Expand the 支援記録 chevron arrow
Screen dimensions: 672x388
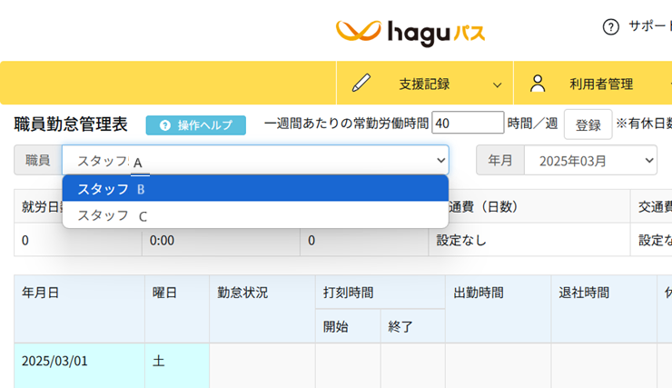pyautogui.click(x=497, y=85)
